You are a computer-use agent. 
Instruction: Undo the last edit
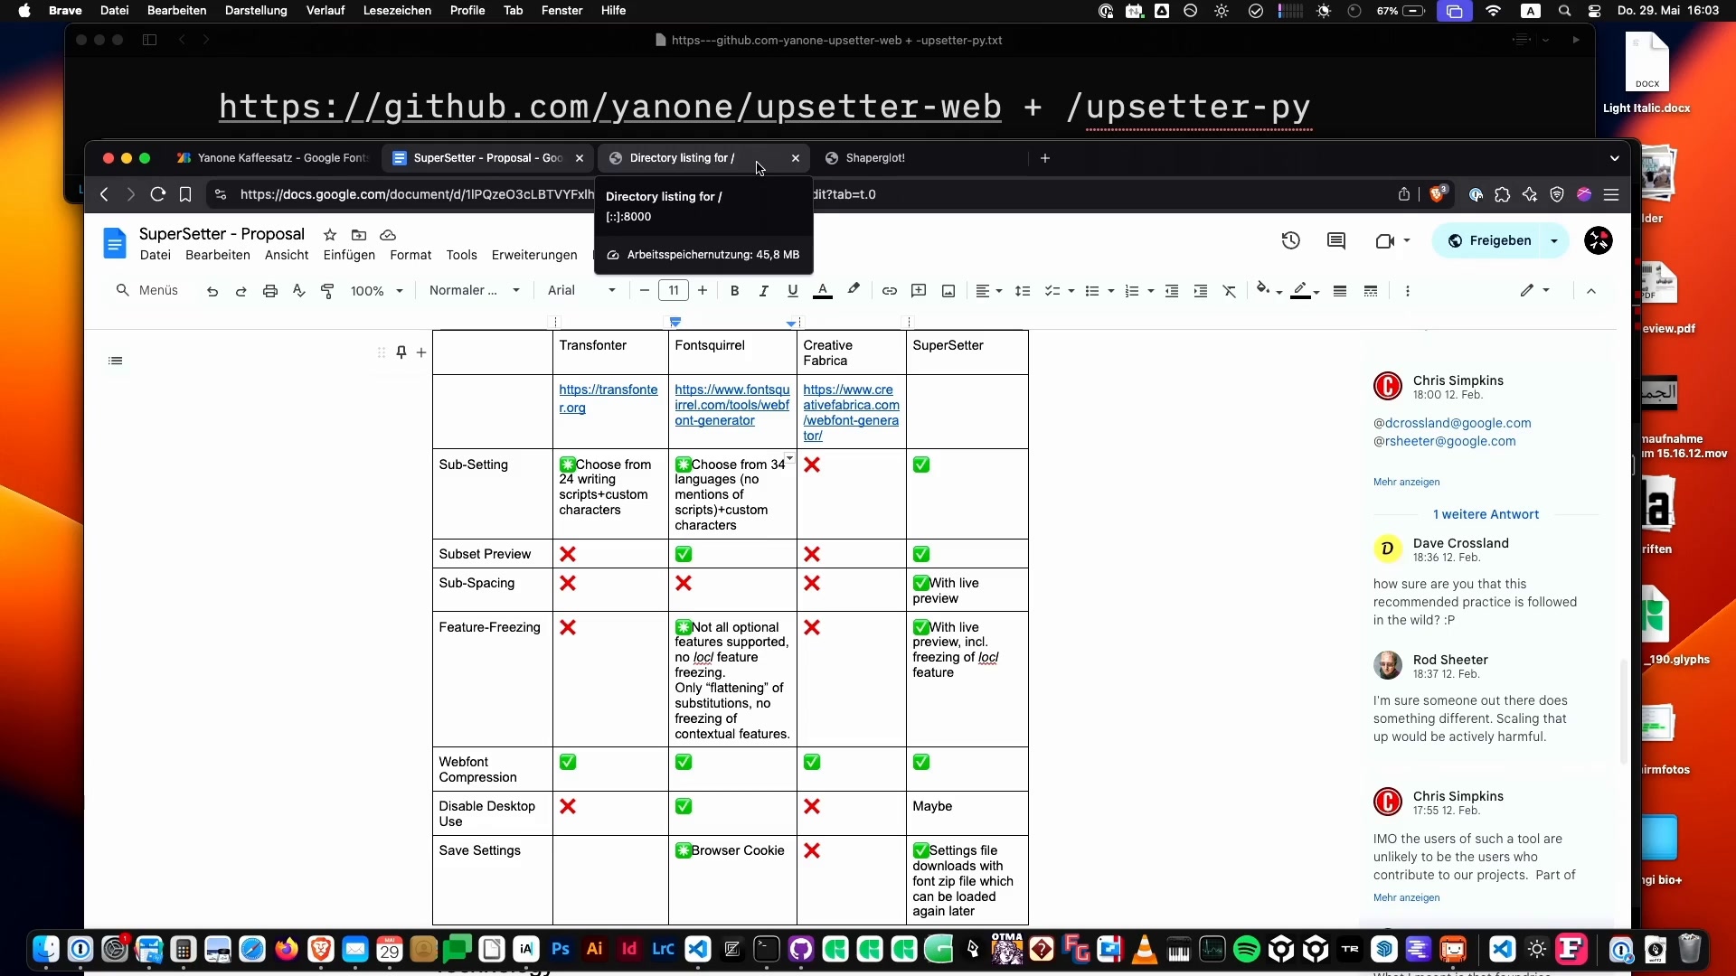(212, 291)
